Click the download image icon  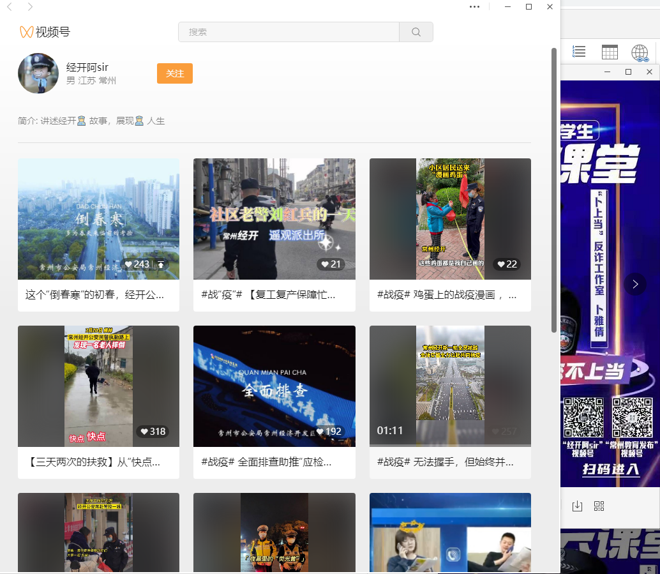(x=577, y=506)
